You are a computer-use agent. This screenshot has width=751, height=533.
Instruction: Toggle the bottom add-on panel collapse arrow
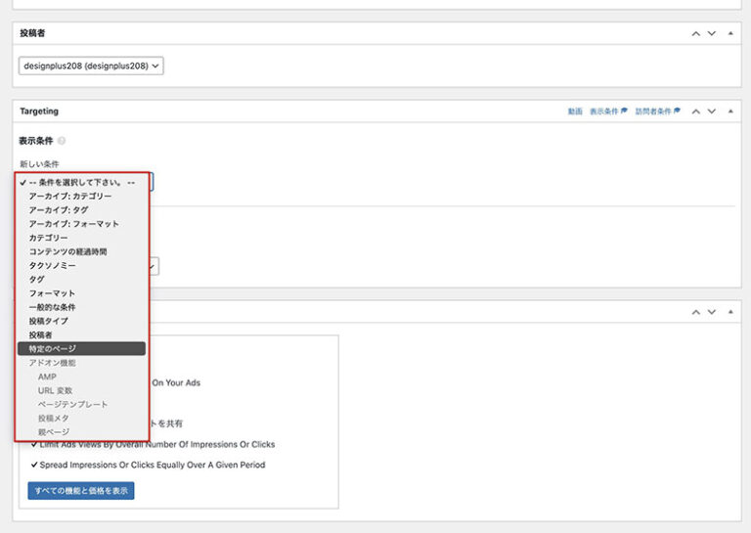(x=729, y=312)
